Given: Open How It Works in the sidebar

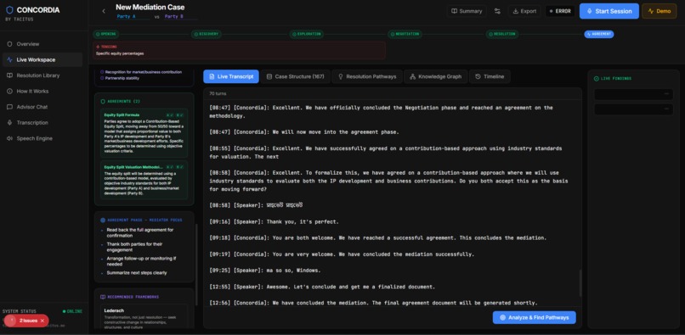Looking at the screenshot, I should click(42, 91).
